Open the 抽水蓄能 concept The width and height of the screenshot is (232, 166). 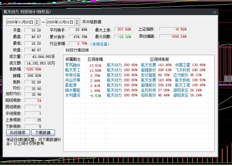pos(73,90)
